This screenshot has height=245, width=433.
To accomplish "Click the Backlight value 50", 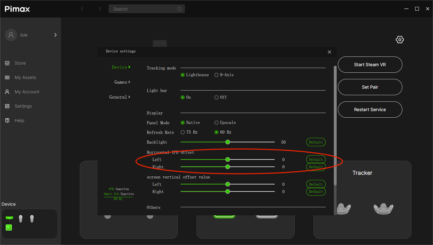I will [283, 142].
